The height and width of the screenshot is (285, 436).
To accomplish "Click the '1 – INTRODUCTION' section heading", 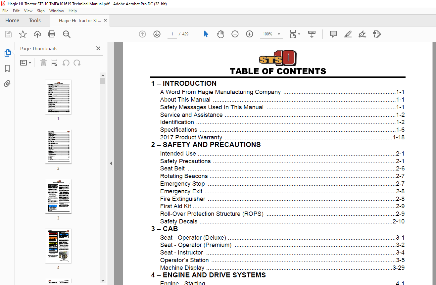I will (184, 83).
